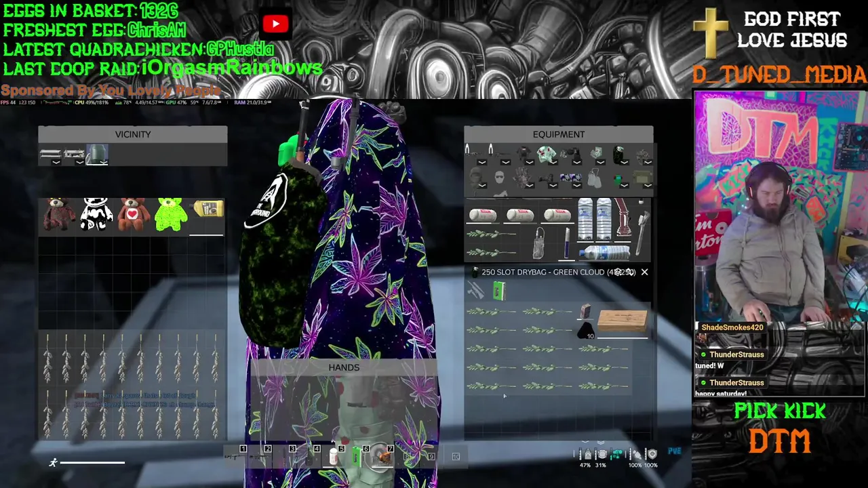Image resolution: width=868 pixels, height=488 pixels.
Task: Expand the blood-stained shirt slot contents
Action: pyautogui.click(x=553, y=162)
